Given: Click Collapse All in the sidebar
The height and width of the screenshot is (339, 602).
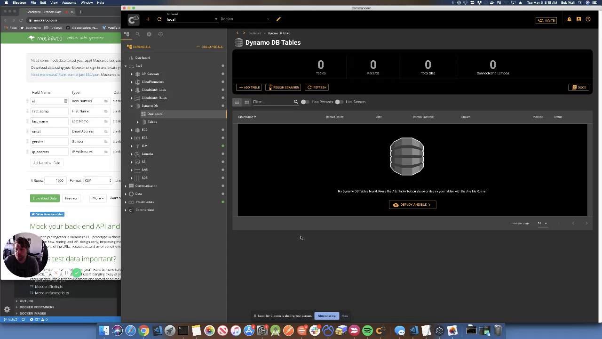Looking at the screenshot, I should point(210,47).
